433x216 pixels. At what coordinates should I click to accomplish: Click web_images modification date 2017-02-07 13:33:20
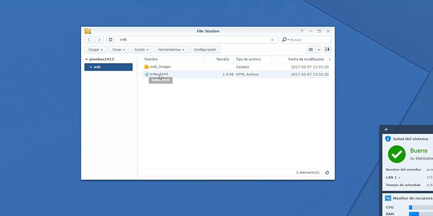(310, 67)
